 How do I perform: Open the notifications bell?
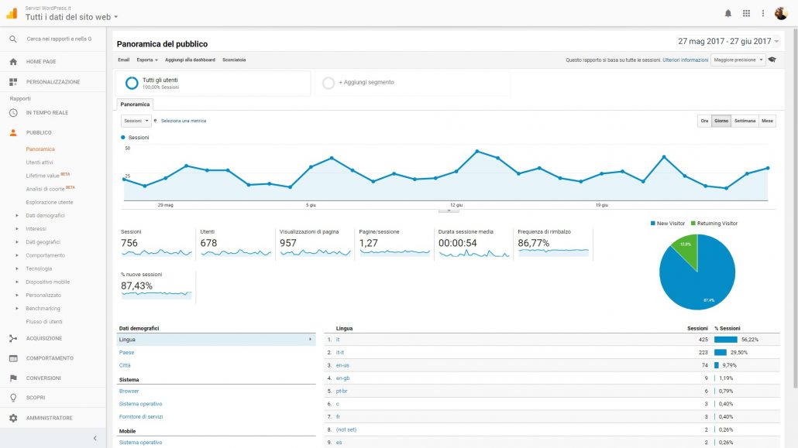click(727, 14)
